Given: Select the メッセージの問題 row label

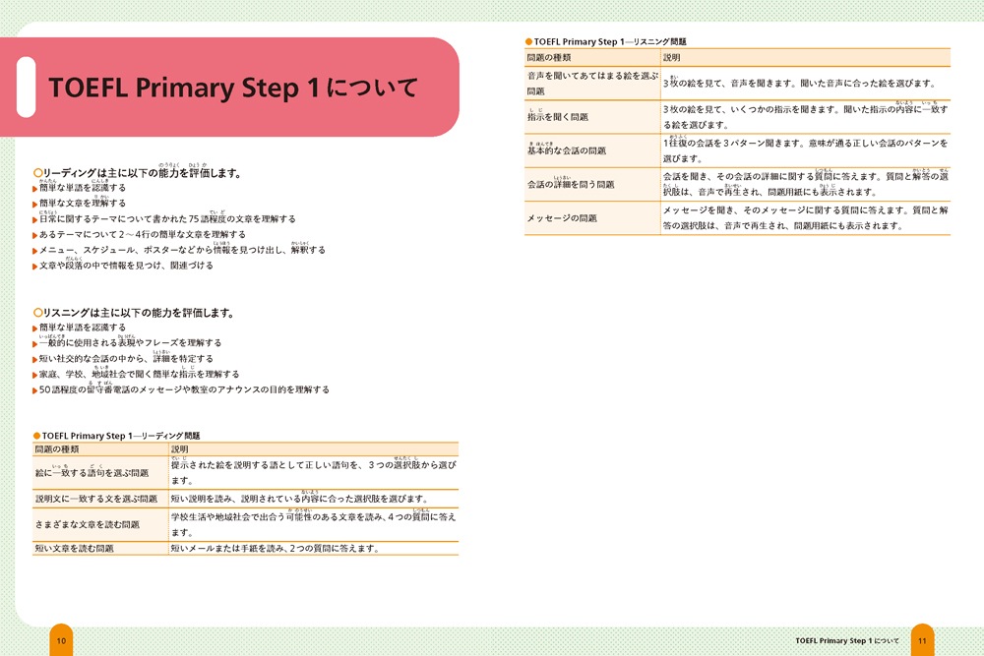Looking at the screenshot, I should click(562, 218).
